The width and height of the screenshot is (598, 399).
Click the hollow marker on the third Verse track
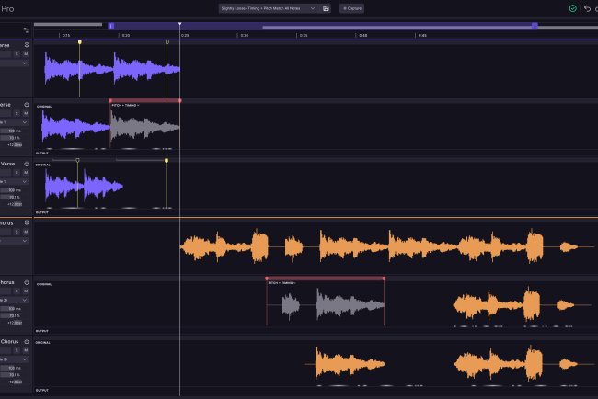point(78,161)
